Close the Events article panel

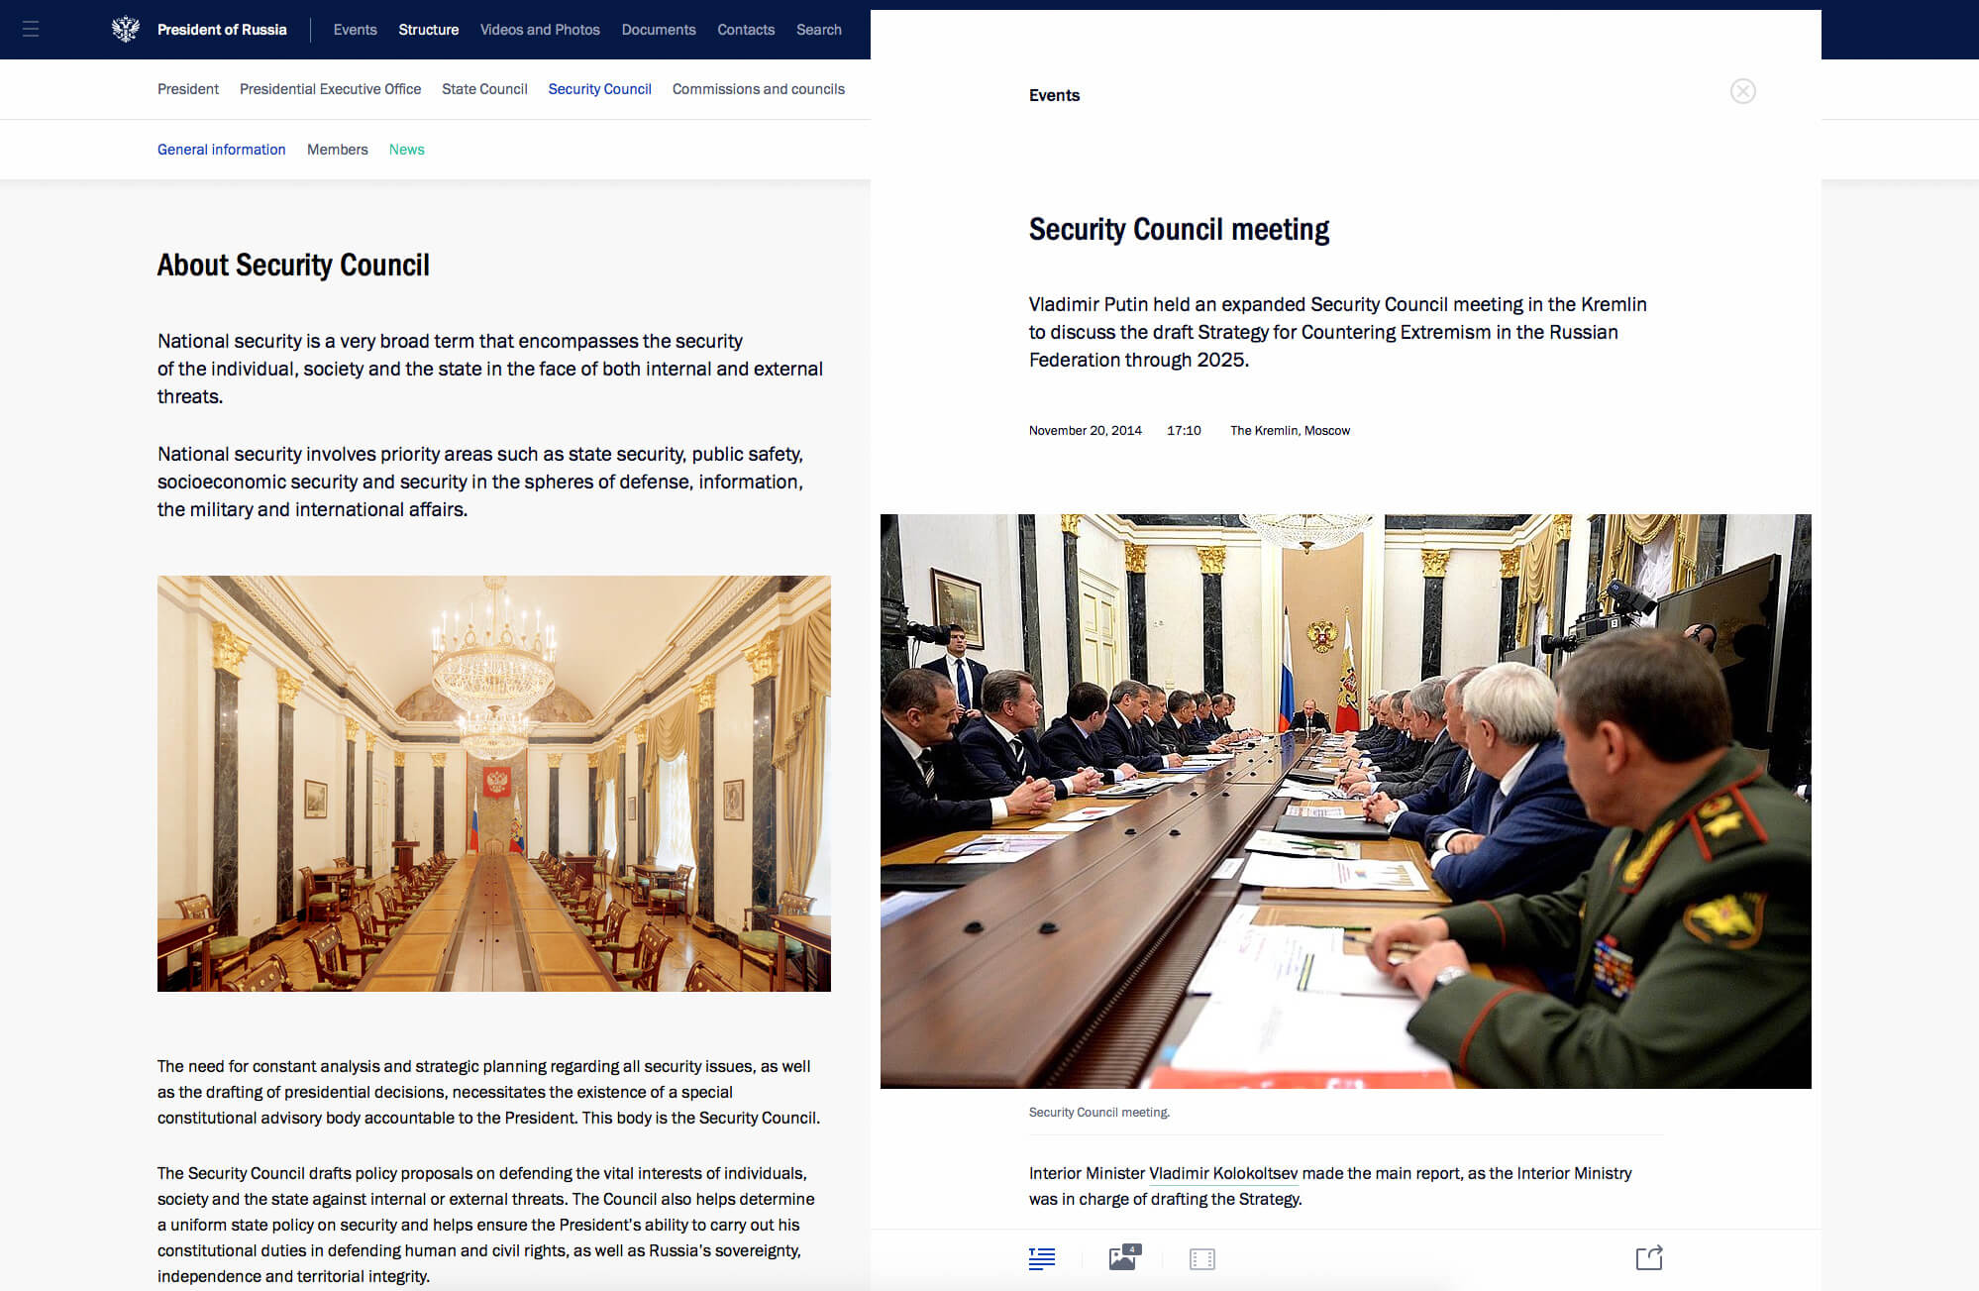coord(1742,91)
